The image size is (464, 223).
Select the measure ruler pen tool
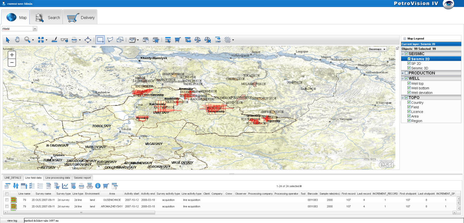pos(54,40)
